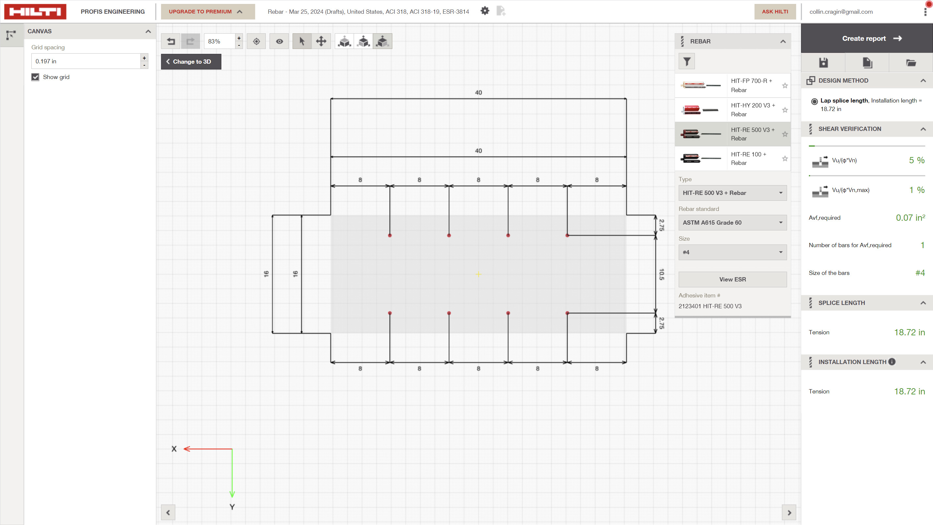Click the save floppy disk icon

coord(823,63)
